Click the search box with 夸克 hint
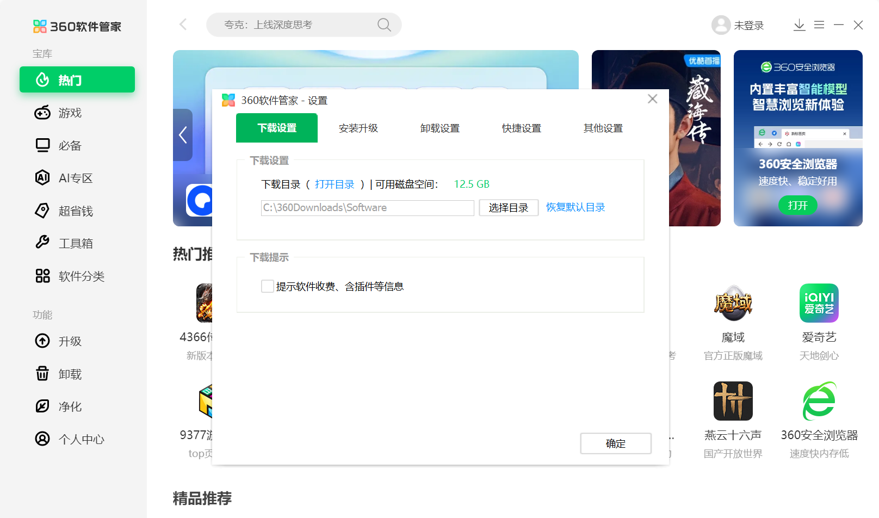 click(304, 24)
